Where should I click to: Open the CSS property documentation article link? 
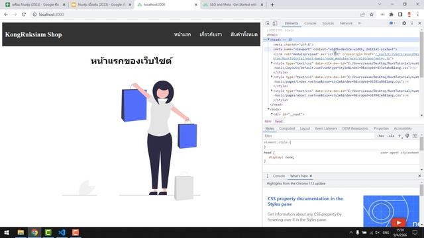[x=305, y=201]
